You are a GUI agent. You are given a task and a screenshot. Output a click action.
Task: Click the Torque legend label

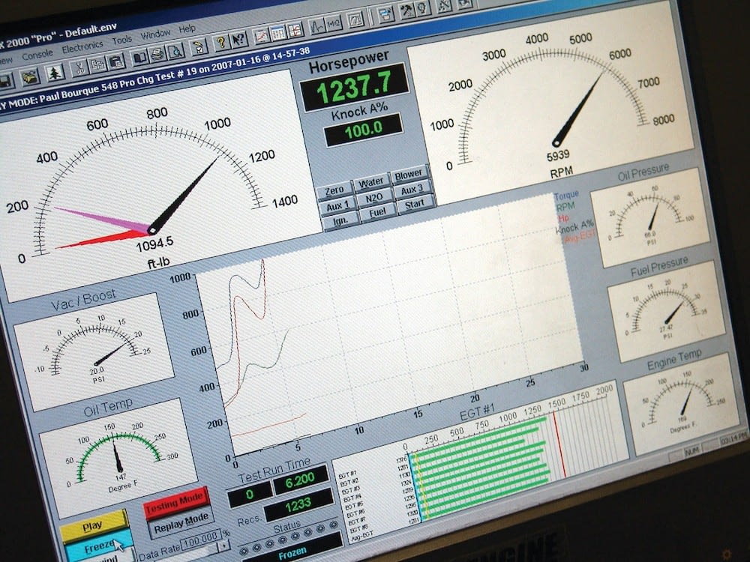coord(567,195)
